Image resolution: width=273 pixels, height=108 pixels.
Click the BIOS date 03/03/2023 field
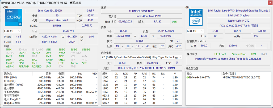click(x=126, y=22)
